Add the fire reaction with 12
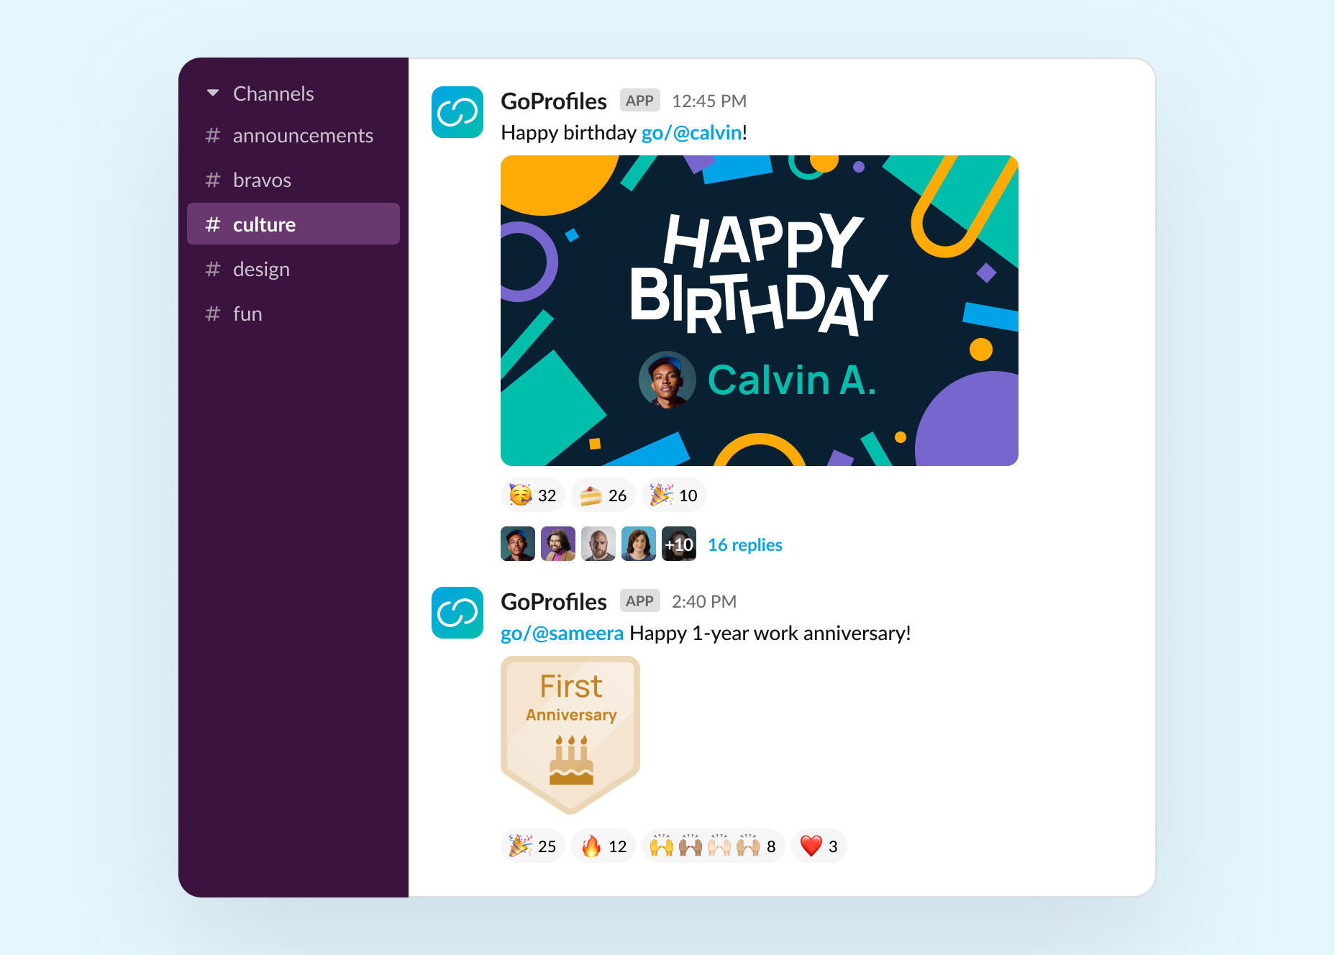Viewport: 1335px width, 955px height. [x=603, y=846]
